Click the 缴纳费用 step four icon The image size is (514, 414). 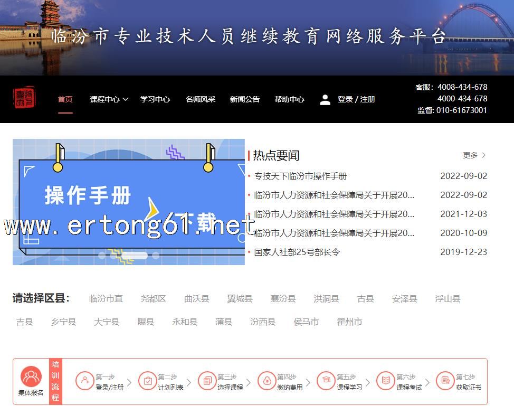point(266,381)
